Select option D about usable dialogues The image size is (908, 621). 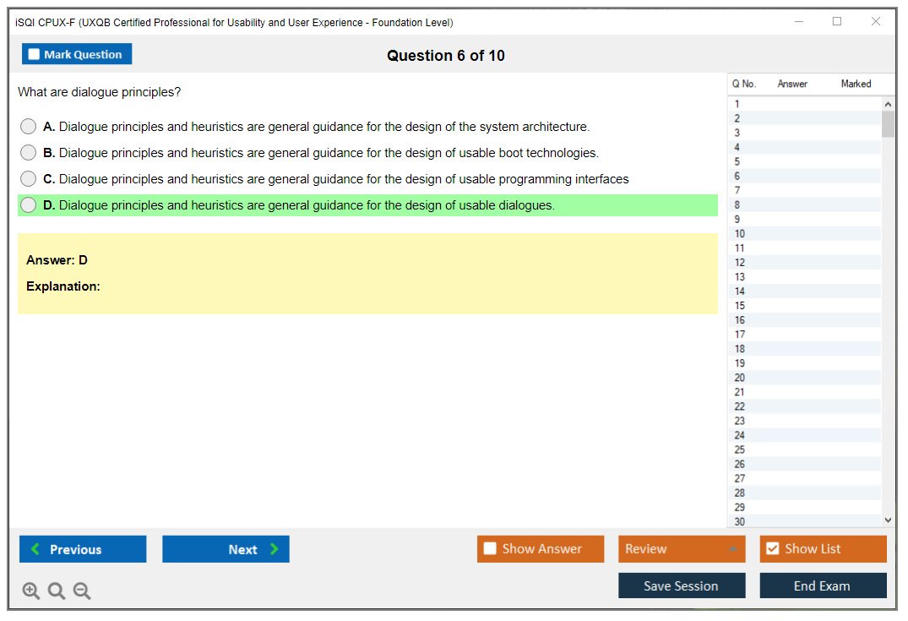[29, 205]
